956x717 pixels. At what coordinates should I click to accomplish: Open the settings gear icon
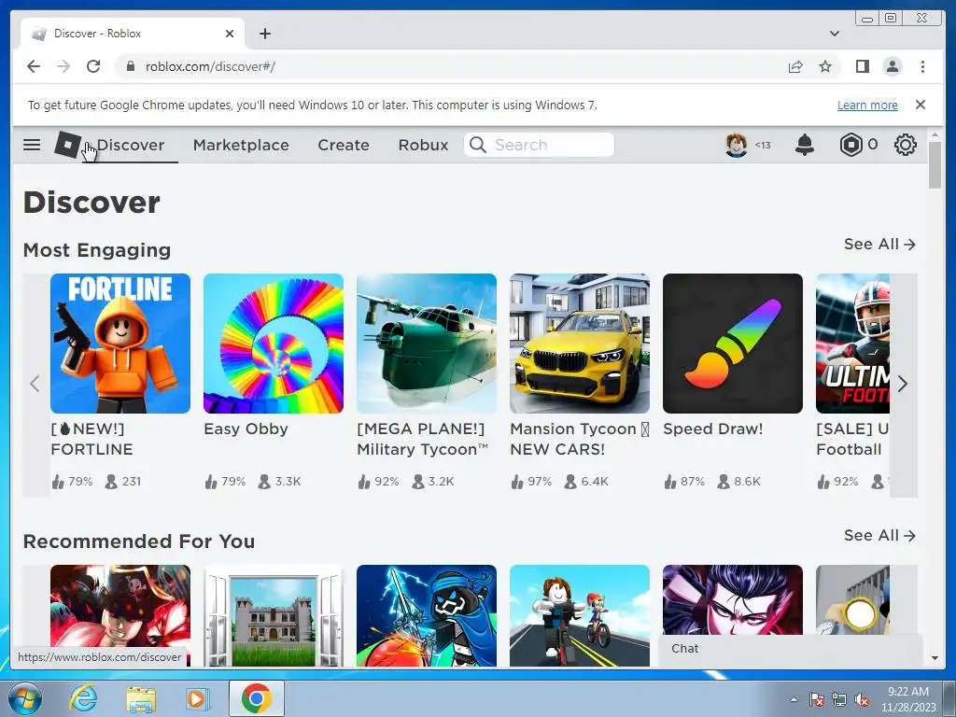pyautogui.click(x=906, y=145)
